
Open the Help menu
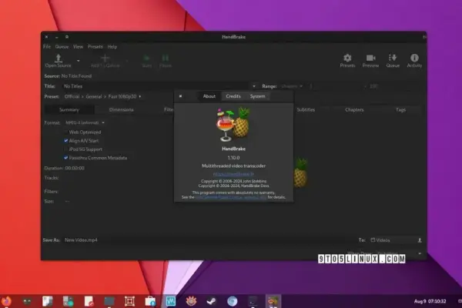point(112,46)
